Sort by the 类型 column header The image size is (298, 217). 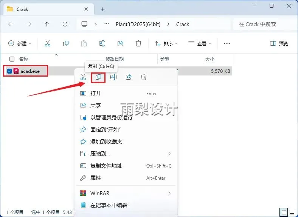[165, 59]
